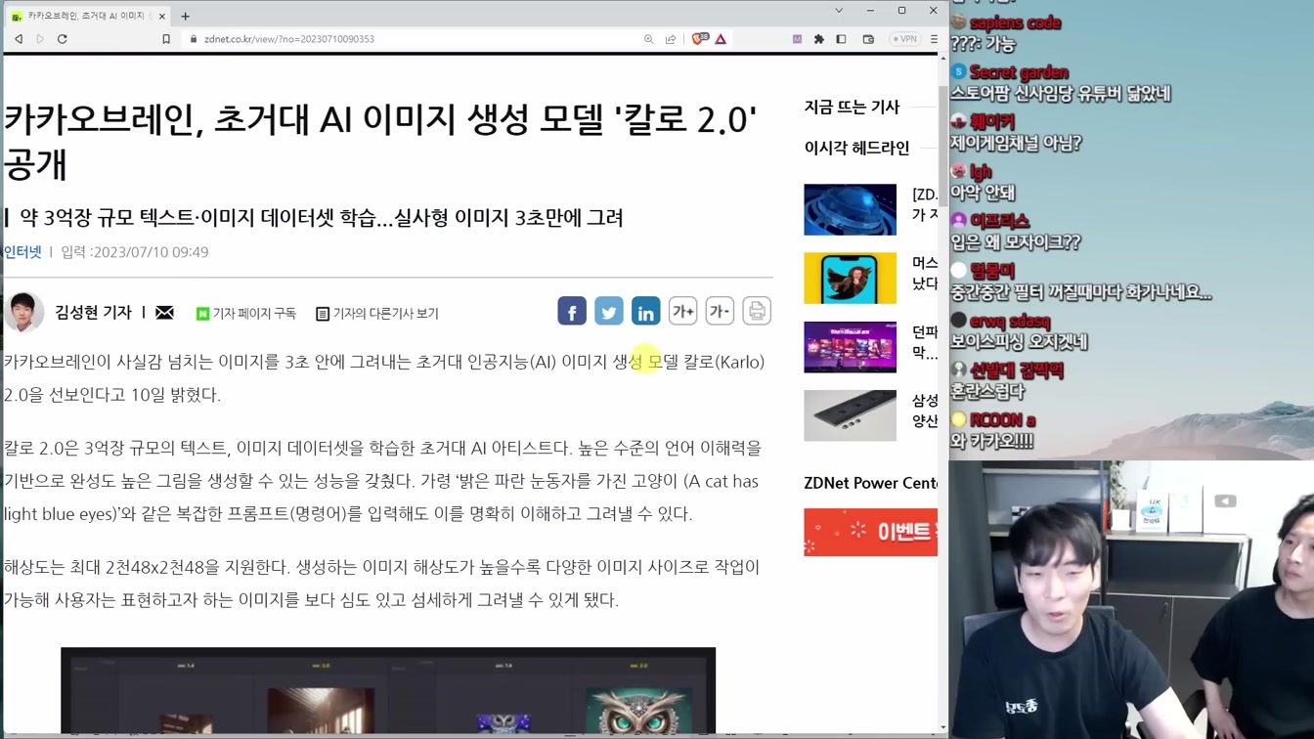
Task: Click the [ZD.. headline text link
Action: tap(925, 204)
